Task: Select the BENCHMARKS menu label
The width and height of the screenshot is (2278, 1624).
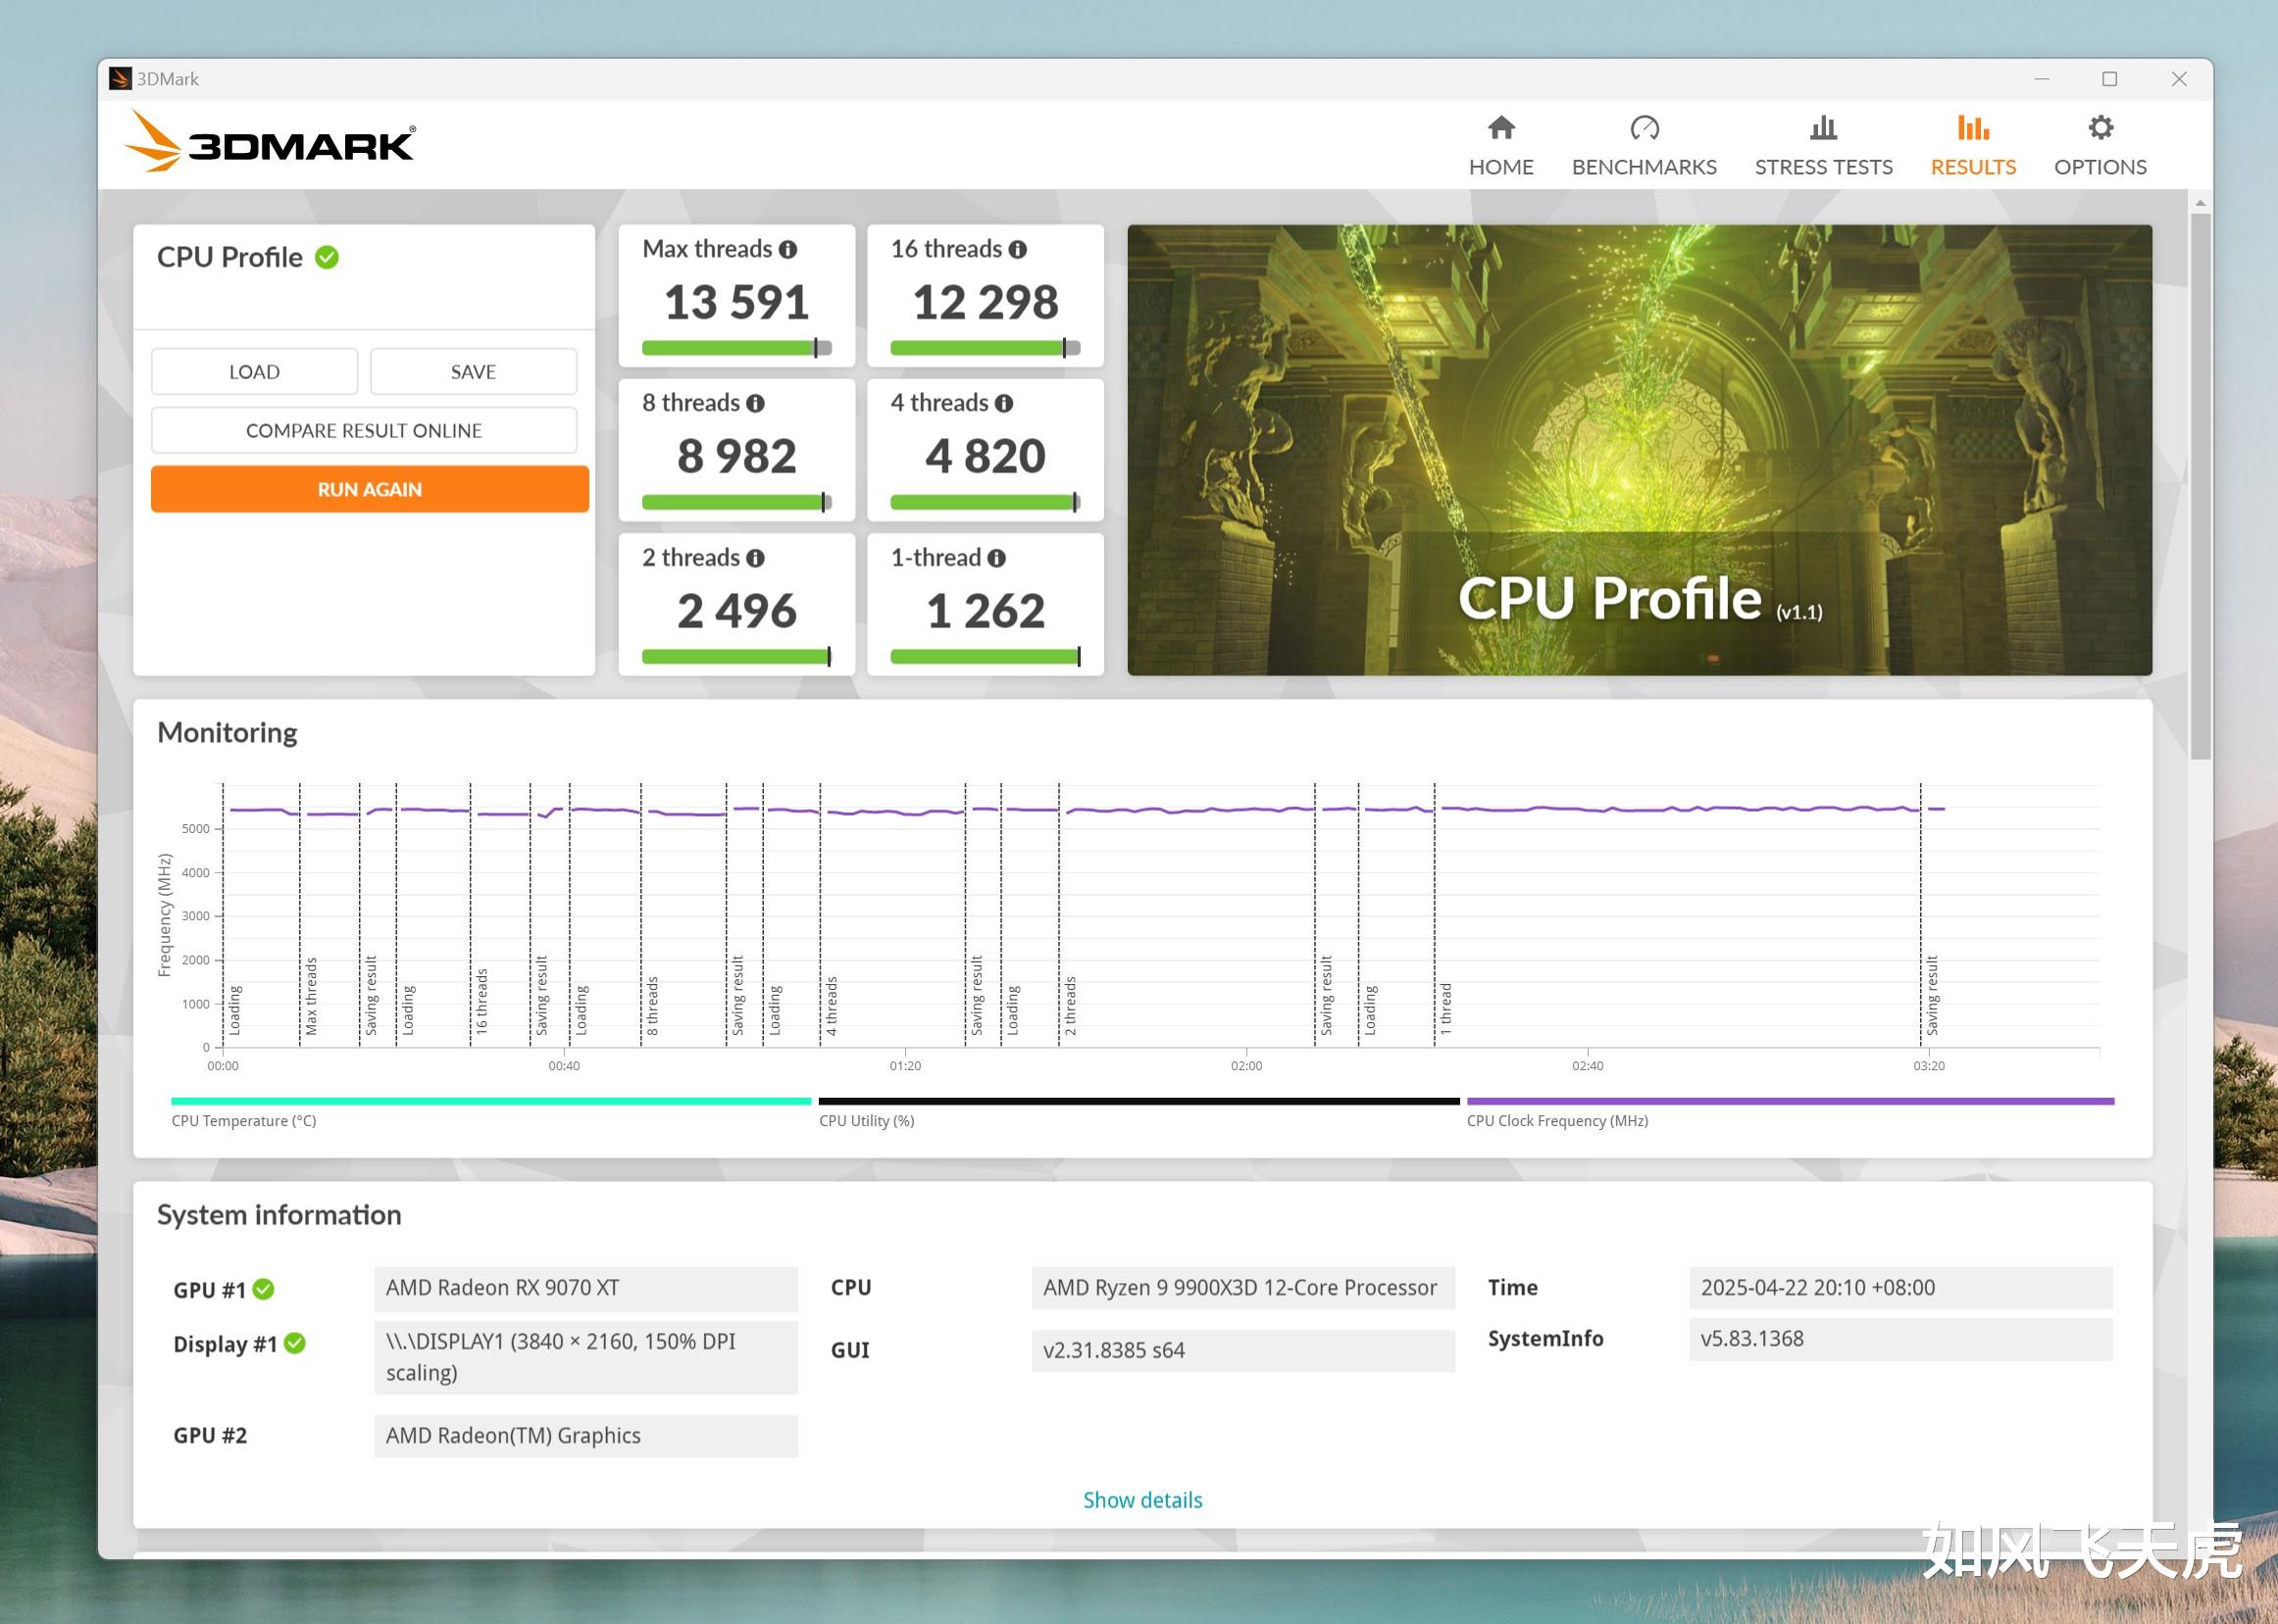Action: [1644, 167]
